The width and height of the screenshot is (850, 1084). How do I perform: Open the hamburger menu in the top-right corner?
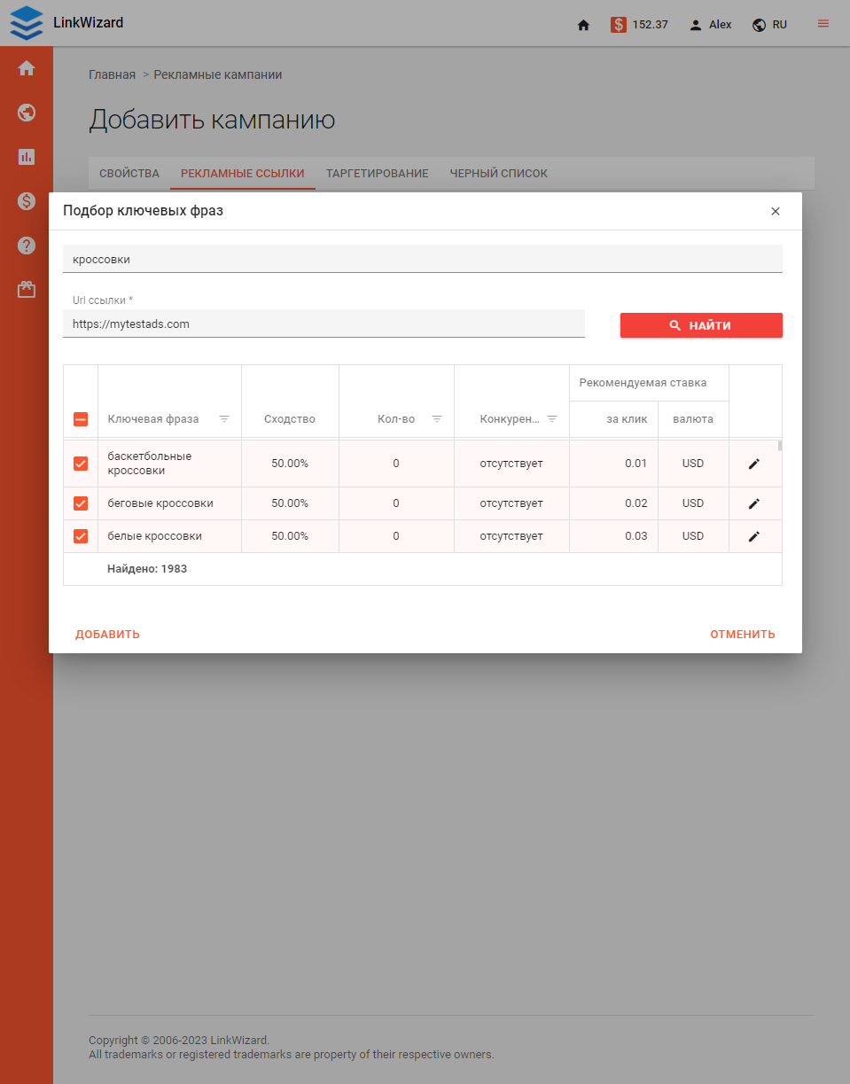(822, 24)
